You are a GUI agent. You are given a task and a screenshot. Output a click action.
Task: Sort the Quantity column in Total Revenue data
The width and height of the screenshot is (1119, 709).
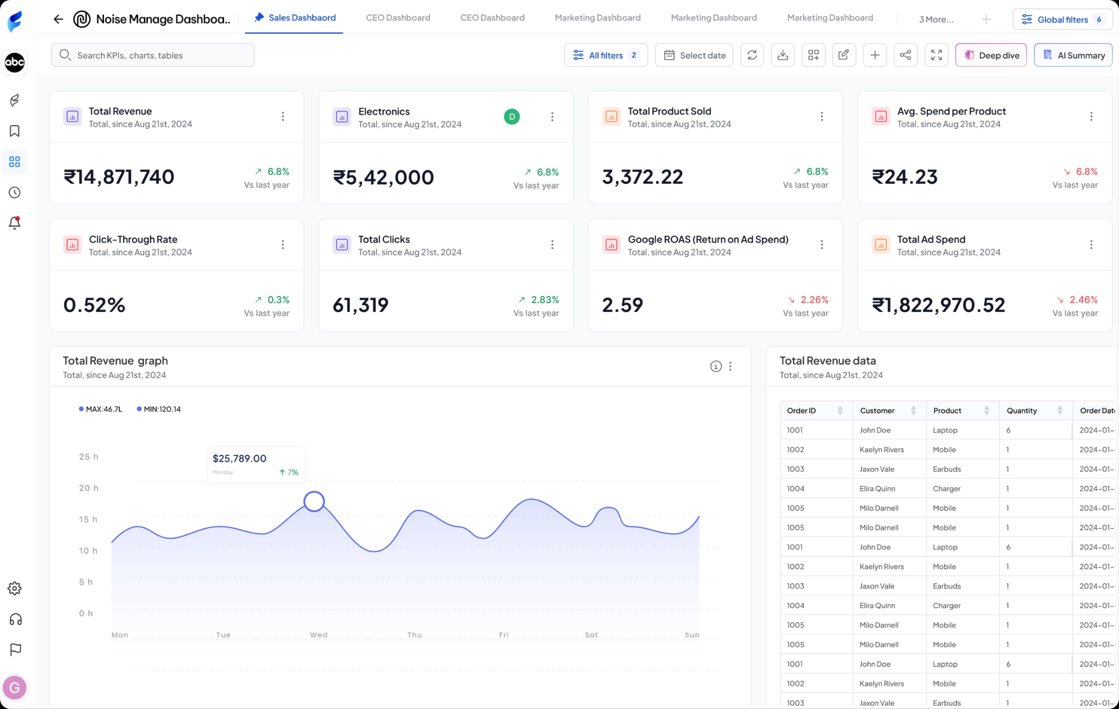click(x=1059, y=410)
